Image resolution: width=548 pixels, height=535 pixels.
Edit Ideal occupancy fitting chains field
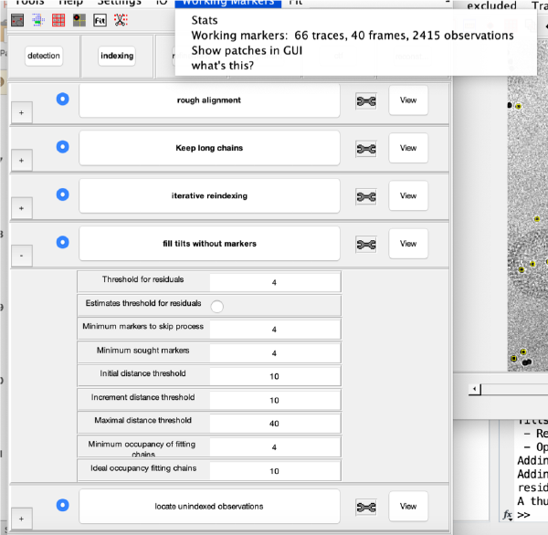[x=275, y=471]
